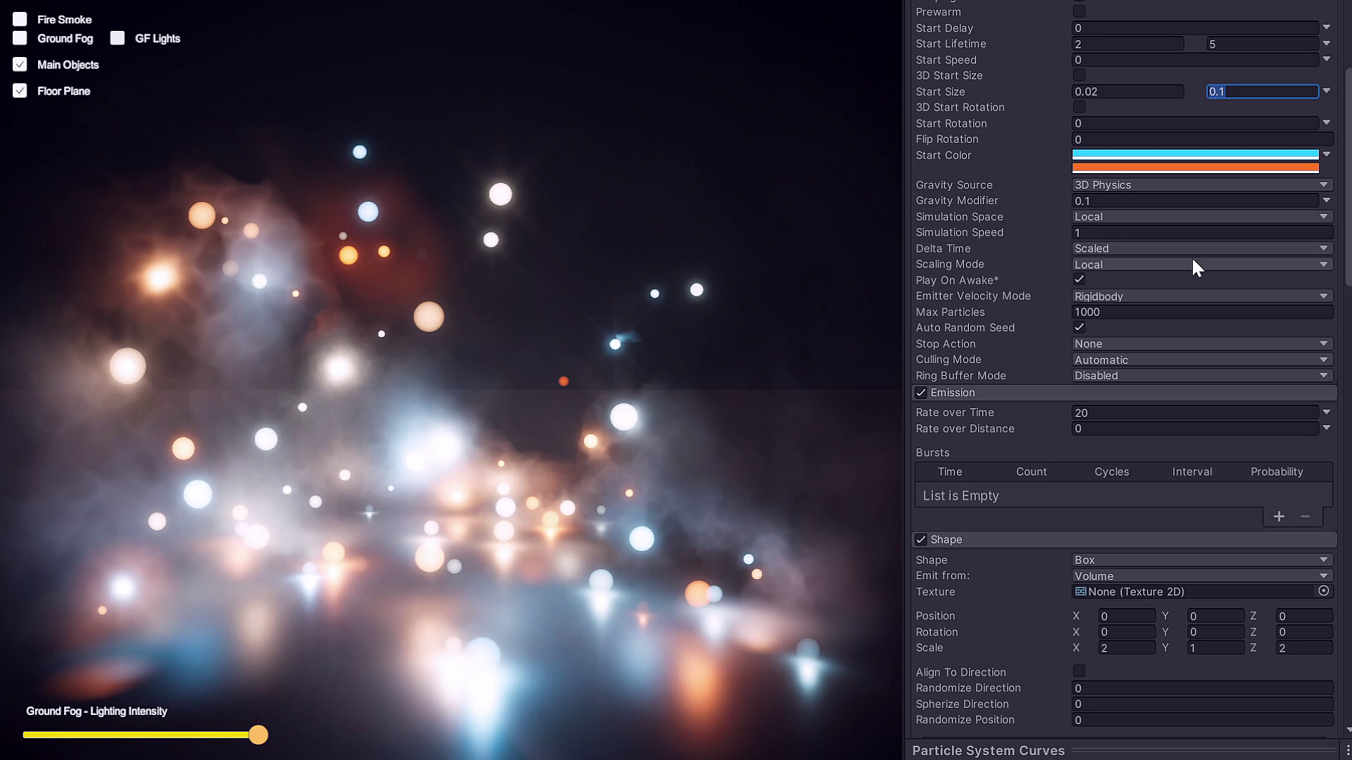Screen dimensions: 1352x760
Task: Open the Simulation Space dropdown
Action: coord(1202,217)
